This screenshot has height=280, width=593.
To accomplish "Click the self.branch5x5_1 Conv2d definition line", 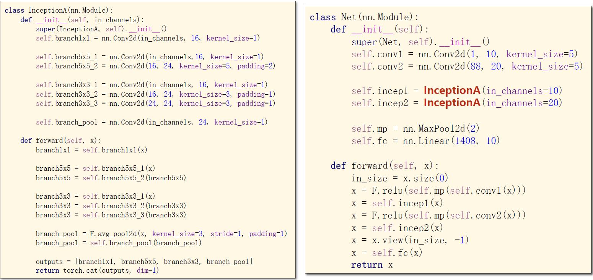I will coord(150,57).
